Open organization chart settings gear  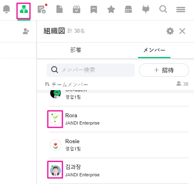pos(170,31)
